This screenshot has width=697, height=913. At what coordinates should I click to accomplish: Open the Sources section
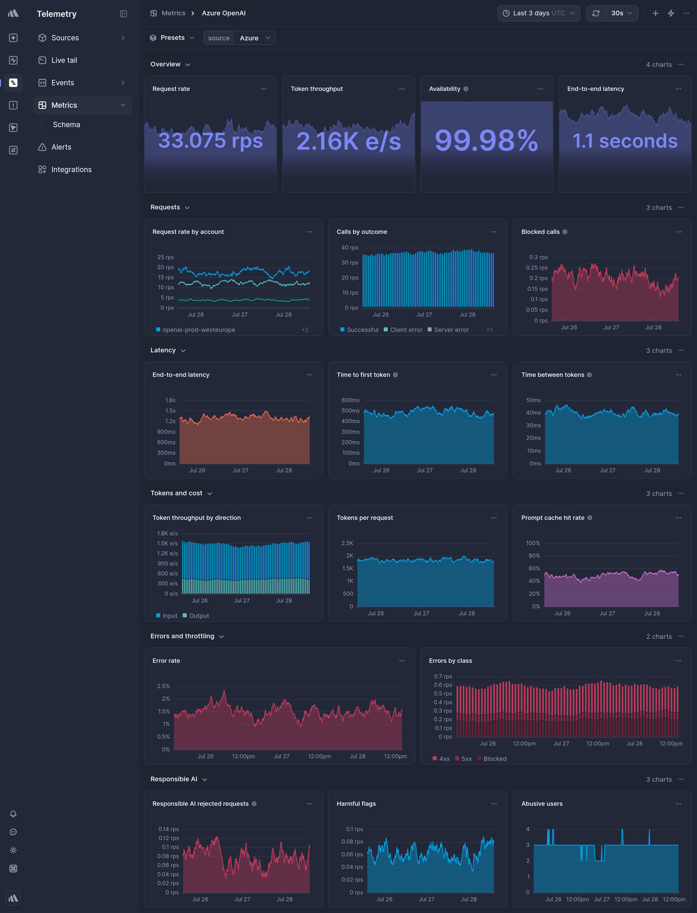point(82,38)
